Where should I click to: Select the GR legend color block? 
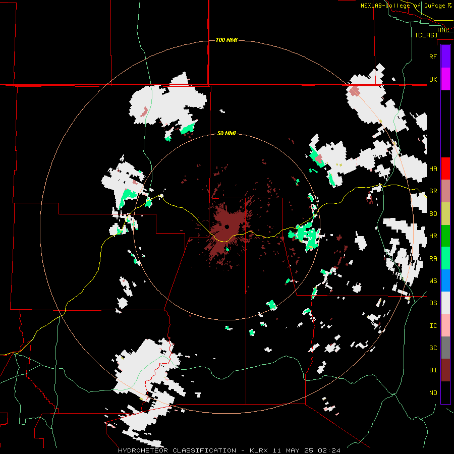[x=445, y=191]
